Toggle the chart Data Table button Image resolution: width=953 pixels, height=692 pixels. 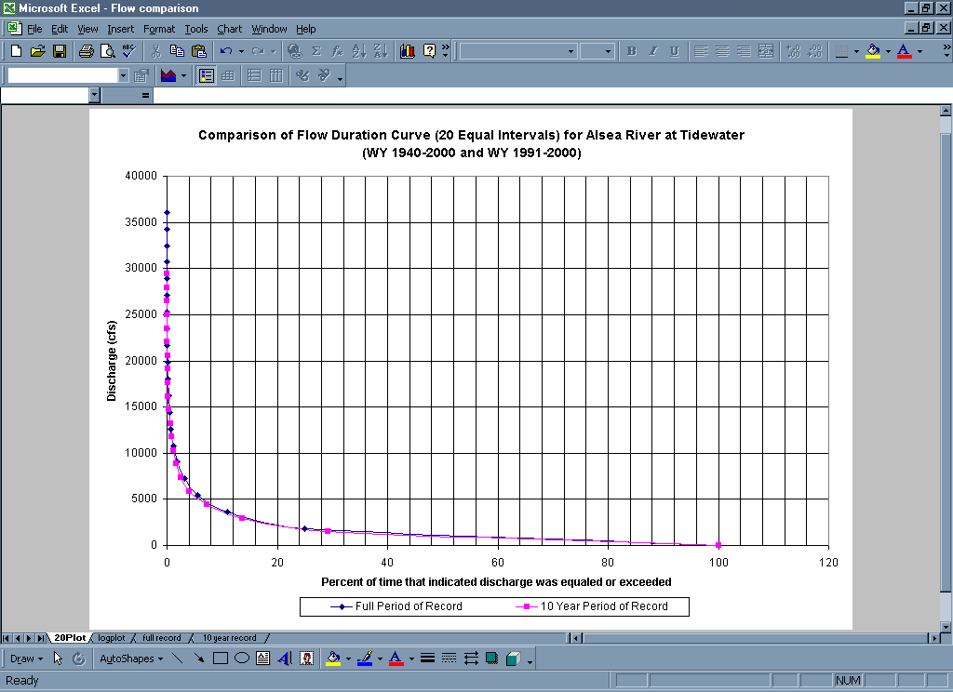point(228,75)
